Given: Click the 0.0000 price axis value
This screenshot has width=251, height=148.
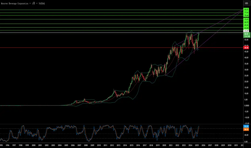Looking at the screenshot, I should tap(246, 105).
